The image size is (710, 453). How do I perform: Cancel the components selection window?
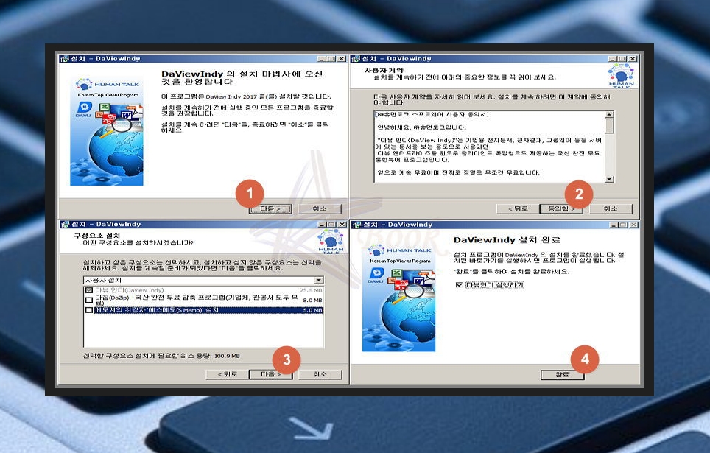click(320, 375)
